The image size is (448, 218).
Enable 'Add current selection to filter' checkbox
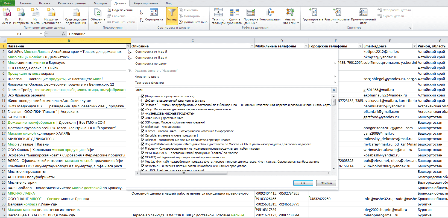143,101
